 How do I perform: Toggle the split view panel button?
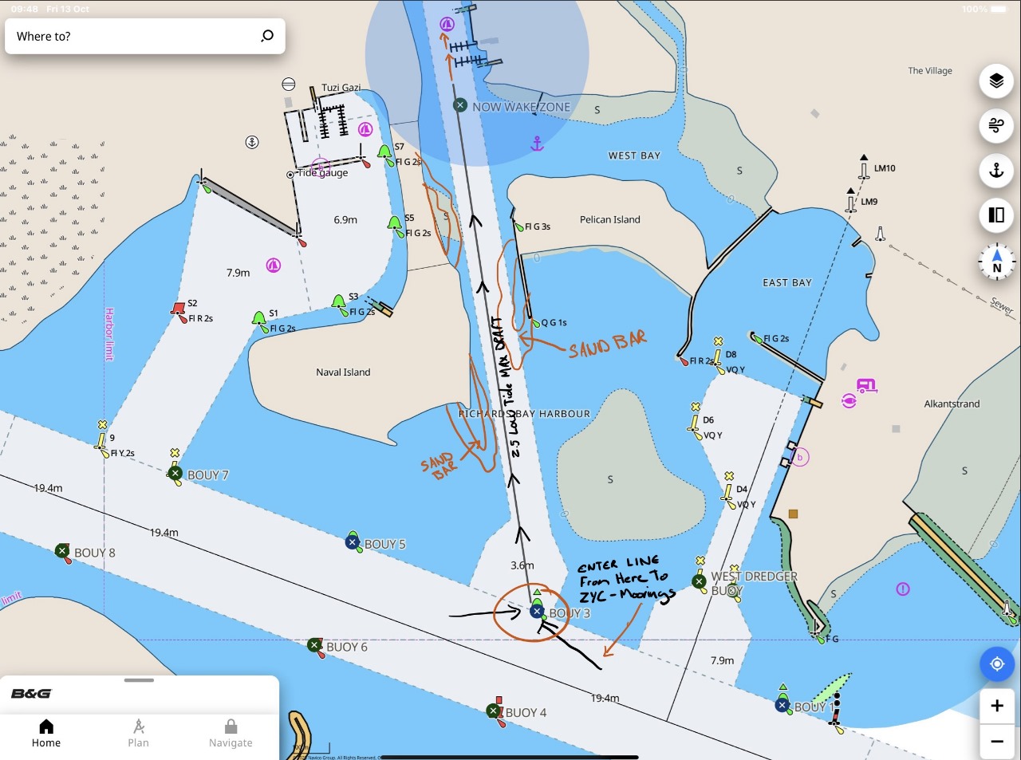click(x=996, y=215)
